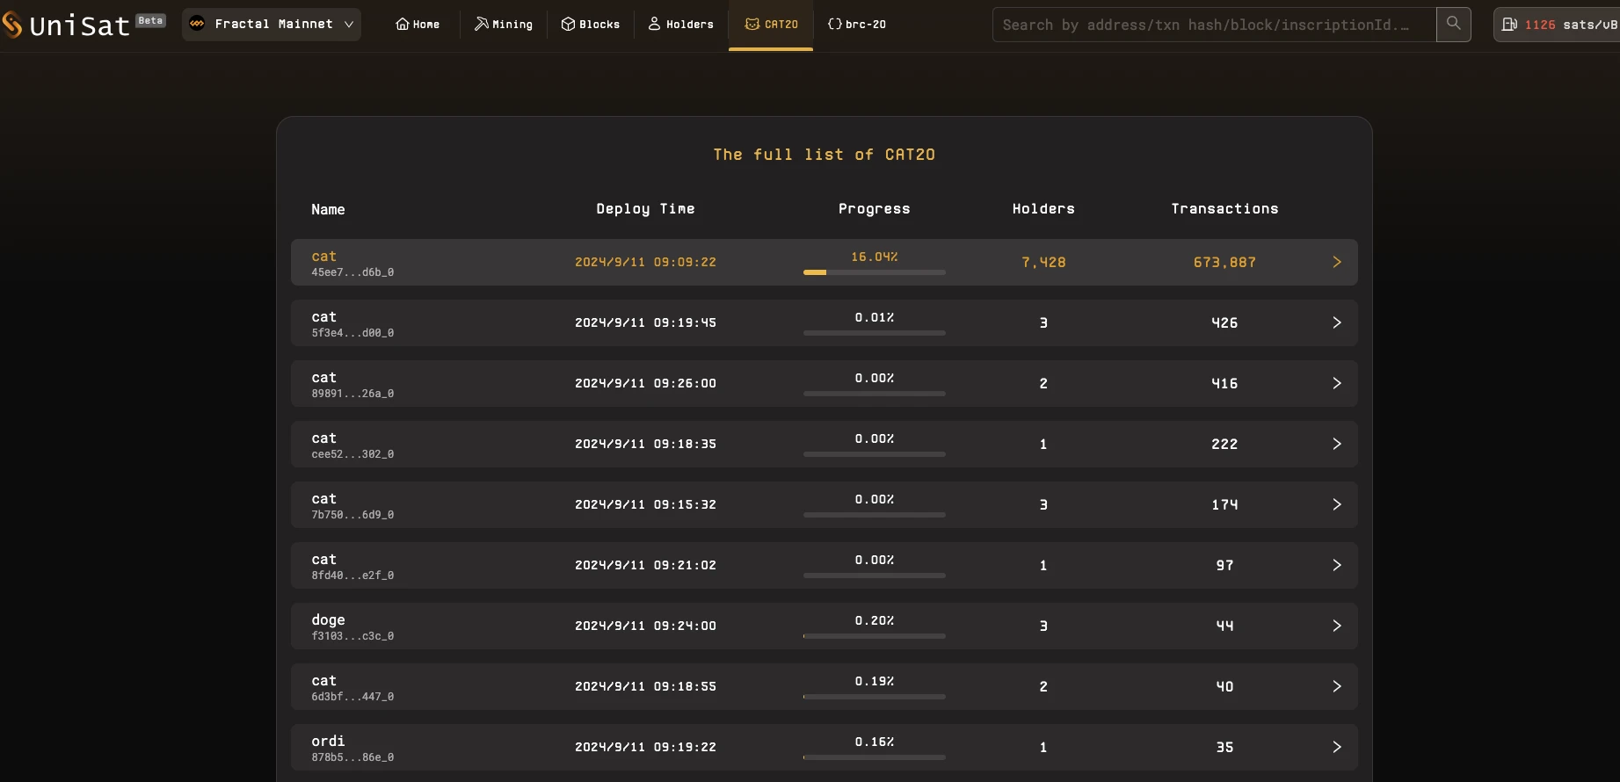Click the Blocks cube icon
The width and height of the screenshot is (1620, 782).
pos(568,24)
